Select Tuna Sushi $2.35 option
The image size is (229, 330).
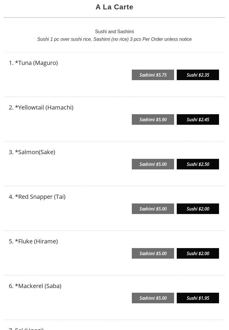(x=198, y=75)
